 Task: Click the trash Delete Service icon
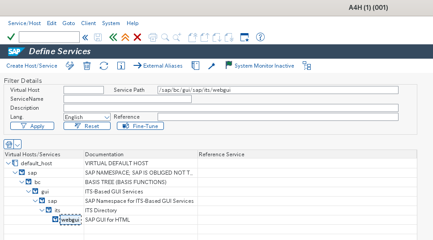(x=87, y=66)
